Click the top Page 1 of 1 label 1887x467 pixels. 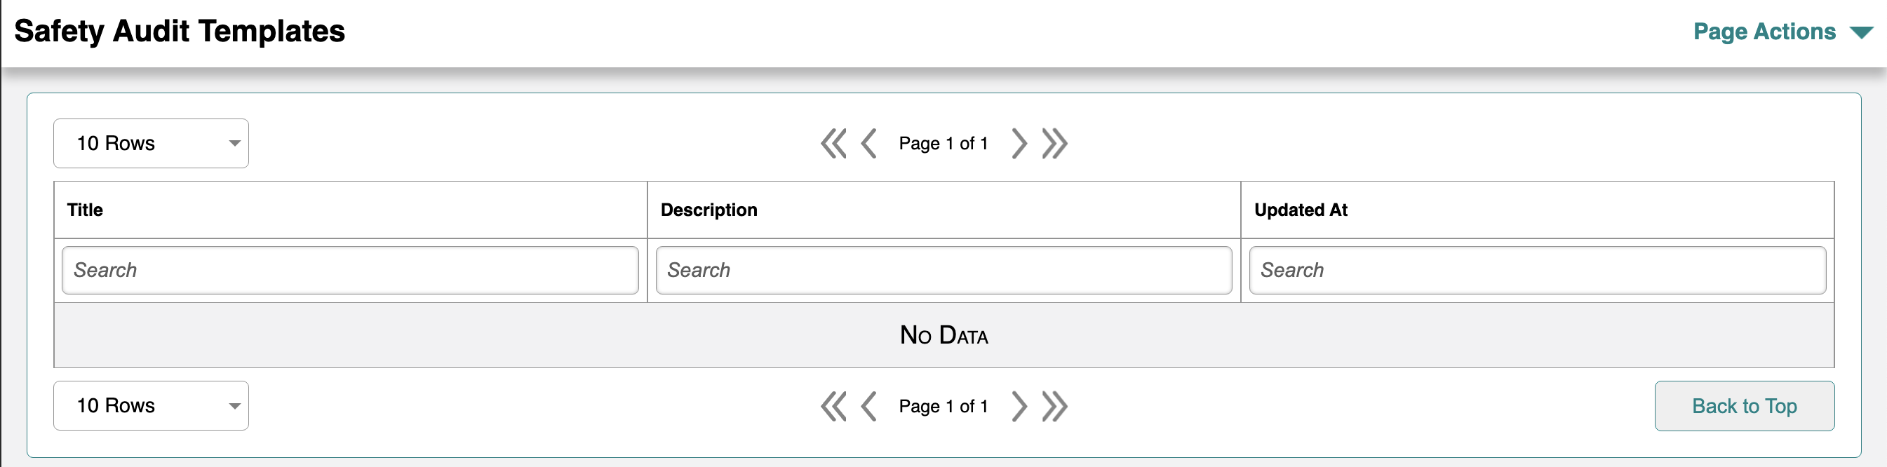point(943,144)
